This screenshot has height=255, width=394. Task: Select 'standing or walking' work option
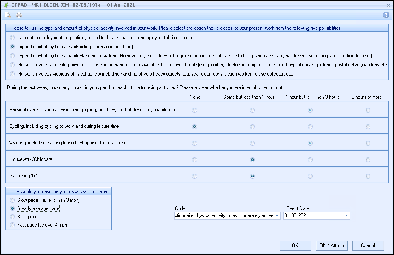point(12,56)
